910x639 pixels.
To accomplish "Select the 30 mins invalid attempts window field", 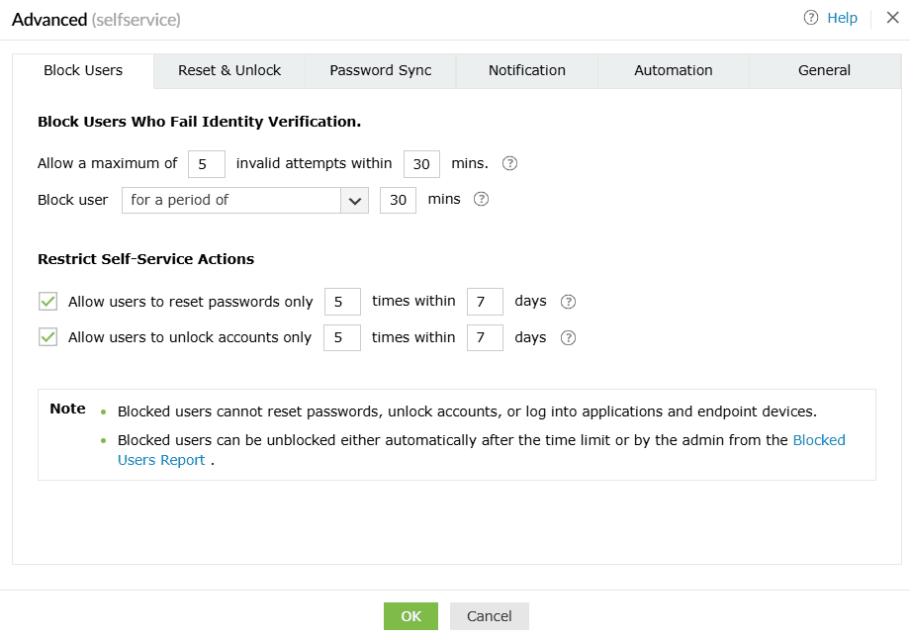I will [x=421, y=163].
